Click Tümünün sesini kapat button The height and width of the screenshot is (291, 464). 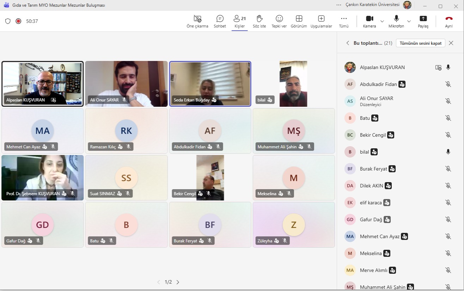click(x=420, y=43)
